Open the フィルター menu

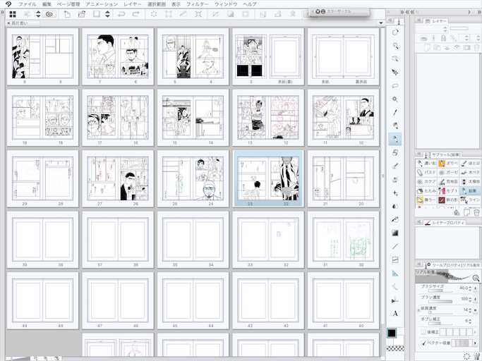(x=198, y=4)
